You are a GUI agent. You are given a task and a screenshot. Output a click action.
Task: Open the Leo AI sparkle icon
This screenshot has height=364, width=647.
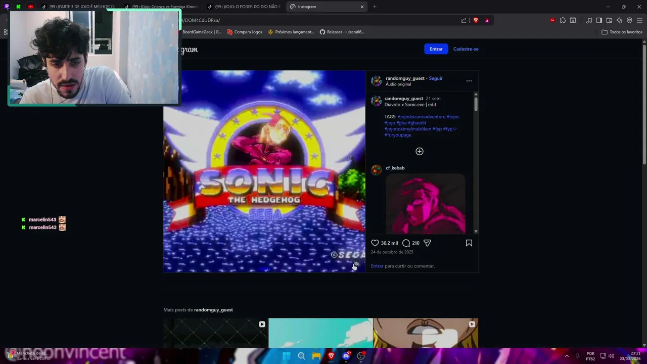click(619, 20)
